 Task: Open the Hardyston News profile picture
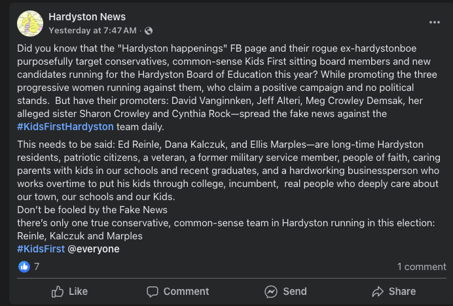click(30, 24)
